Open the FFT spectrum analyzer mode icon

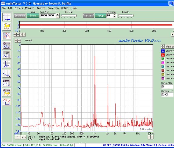coord(7,17)
